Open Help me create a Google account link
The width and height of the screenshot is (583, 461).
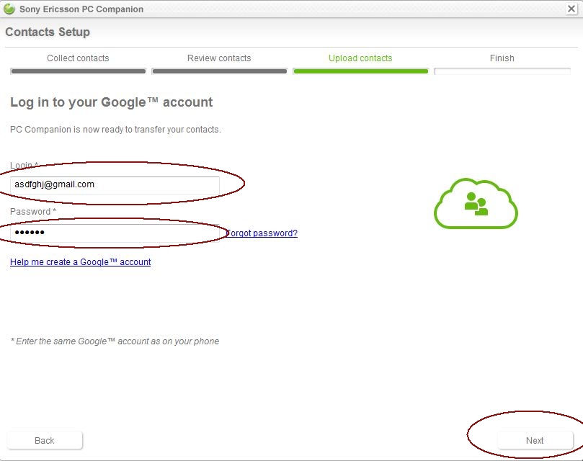pyautogui.click(x=80, y=262)
